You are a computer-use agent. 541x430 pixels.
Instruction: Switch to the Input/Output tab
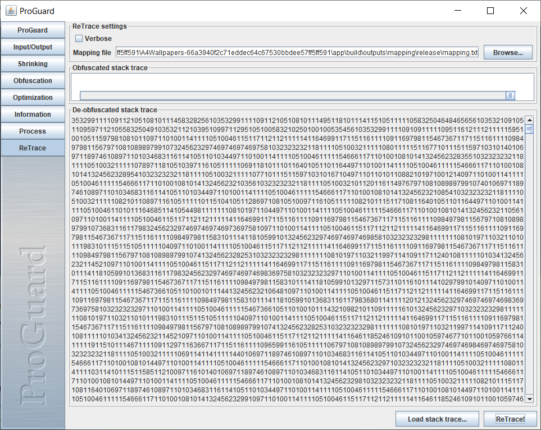tap(33, 47)
